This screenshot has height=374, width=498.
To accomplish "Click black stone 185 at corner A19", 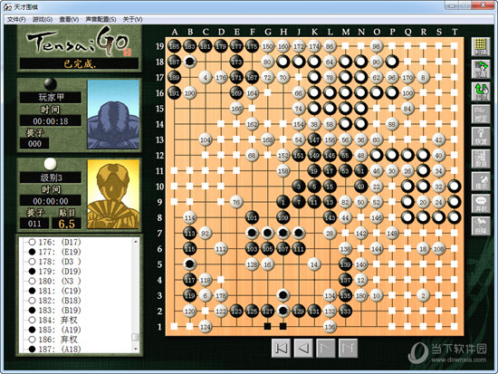I will click(174, 46).
